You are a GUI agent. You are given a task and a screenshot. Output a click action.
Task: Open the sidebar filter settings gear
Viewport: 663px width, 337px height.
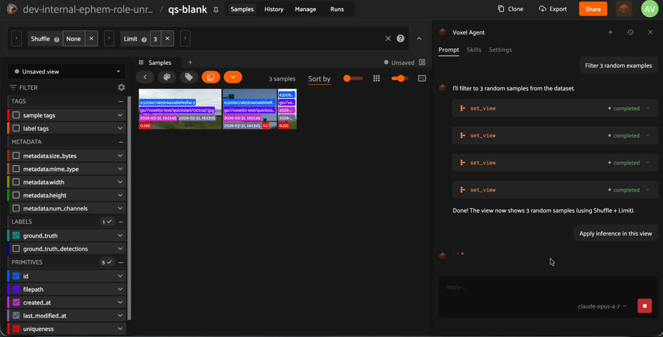122,87
